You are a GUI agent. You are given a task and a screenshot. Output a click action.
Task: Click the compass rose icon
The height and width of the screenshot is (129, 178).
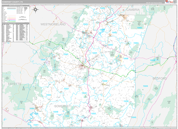[x=35, y=9]
